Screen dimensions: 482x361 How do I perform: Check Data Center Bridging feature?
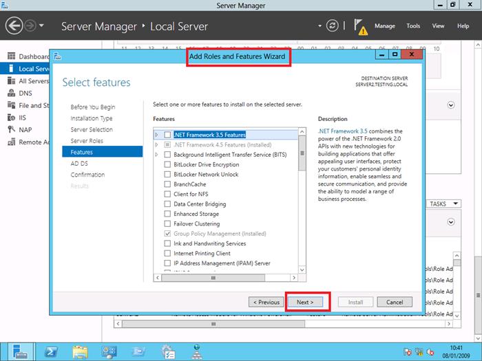coord(167,204)
